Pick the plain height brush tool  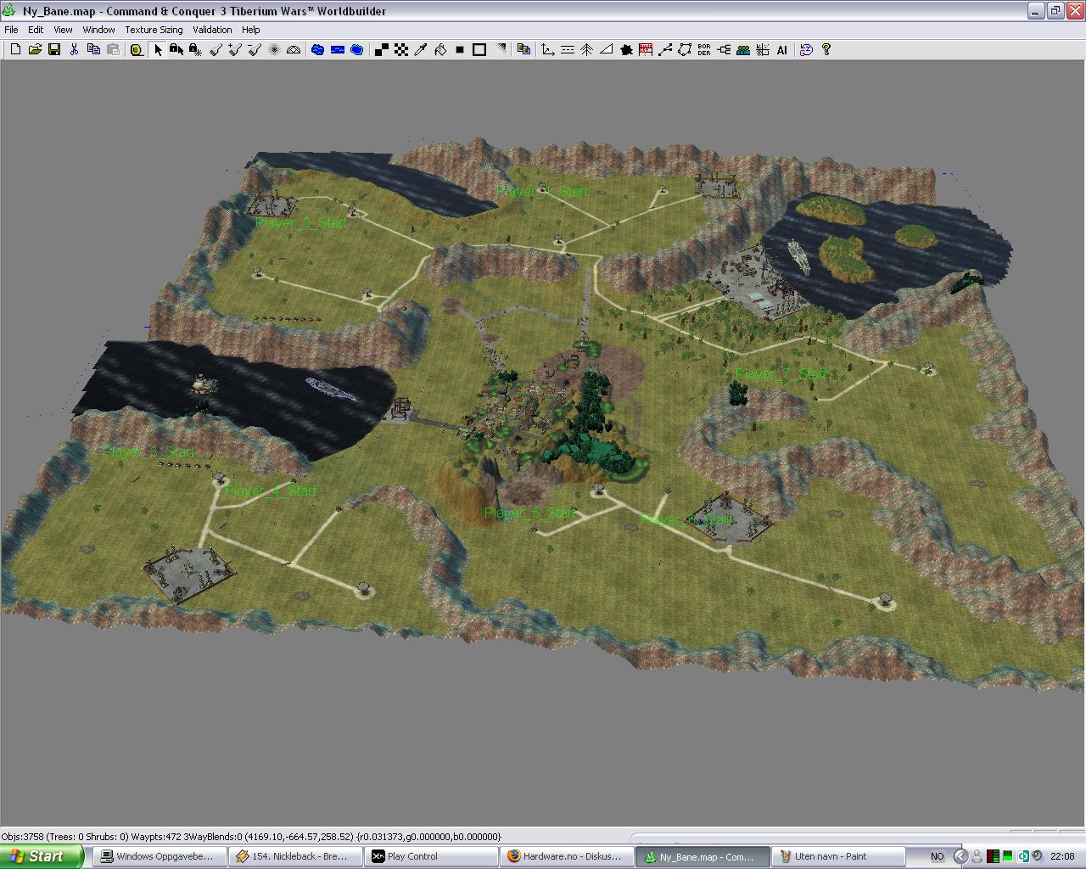tap(216, 50)
